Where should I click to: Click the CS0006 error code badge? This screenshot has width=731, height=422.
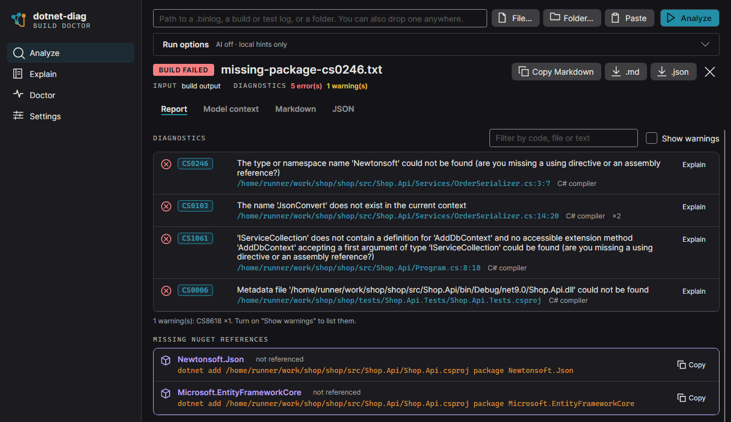pos(195,290)
